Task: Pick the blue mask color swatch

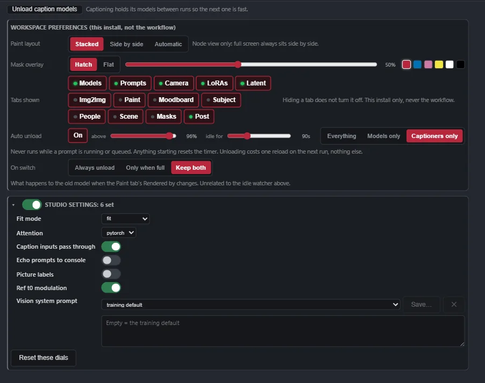Action: click(x=417, y=64)
